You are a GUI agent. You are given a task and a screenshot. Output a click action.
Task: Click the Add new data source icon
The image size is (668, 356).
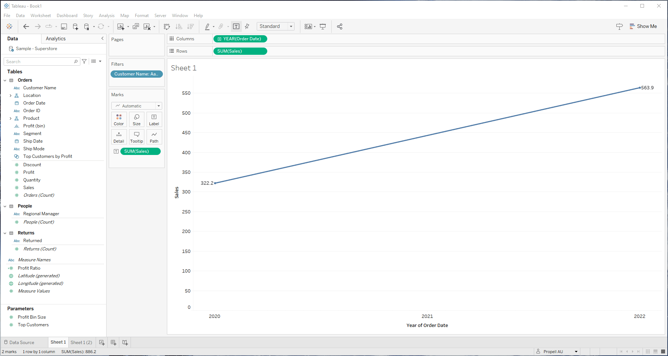pyautogui.click(x=75, y=26)
